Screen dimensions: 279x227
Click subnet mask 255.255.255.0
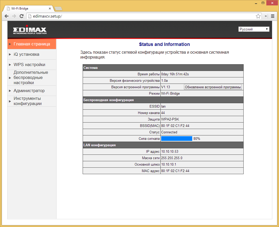[172, 158]
